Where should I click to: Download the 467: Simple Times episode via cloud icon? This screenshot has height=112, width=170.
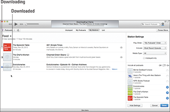coord(121,48)
